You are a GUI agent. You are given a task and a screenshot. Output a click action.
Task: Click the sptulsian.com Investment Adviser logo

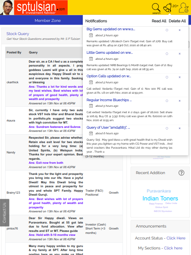(41, 8)
